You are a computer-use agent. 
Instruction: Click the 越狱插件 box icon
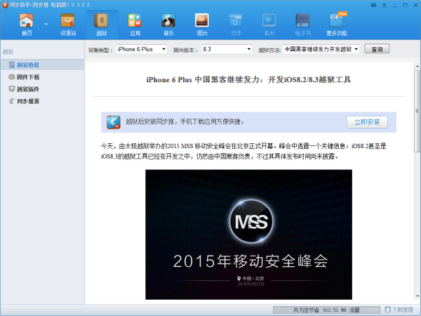pos(11,89)
